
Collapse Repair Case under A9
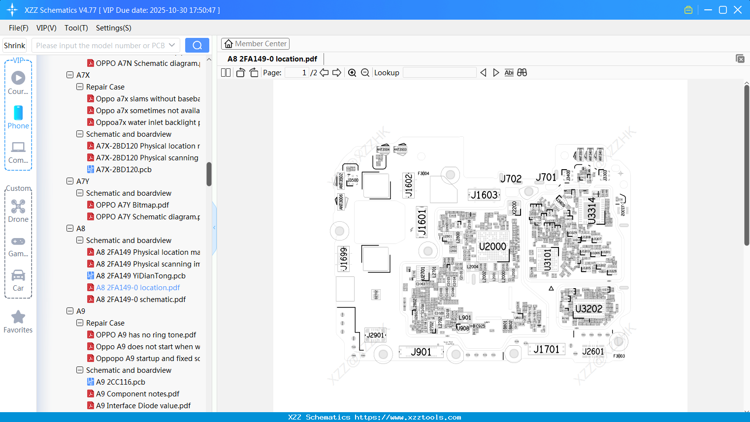80,323
